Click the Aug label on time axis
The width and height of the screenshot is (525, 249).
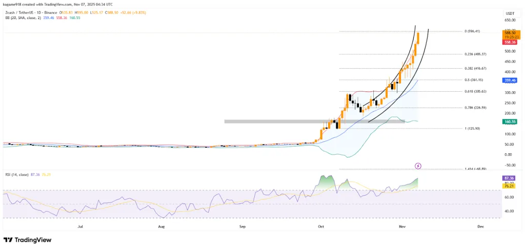tap(161, 226)
